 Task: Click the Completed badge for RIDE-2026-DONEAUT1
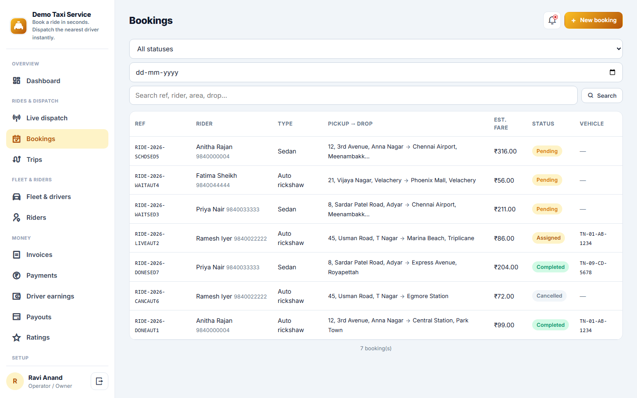pos(551,325)
